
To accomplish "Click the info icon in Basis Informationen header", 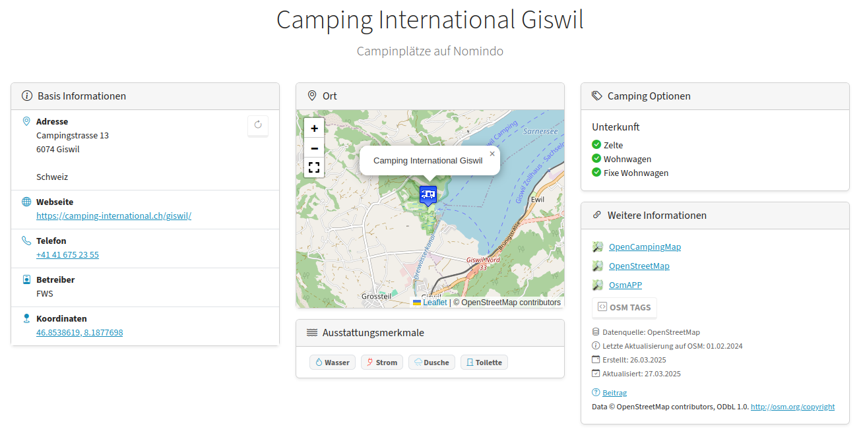I will point(27,96).
